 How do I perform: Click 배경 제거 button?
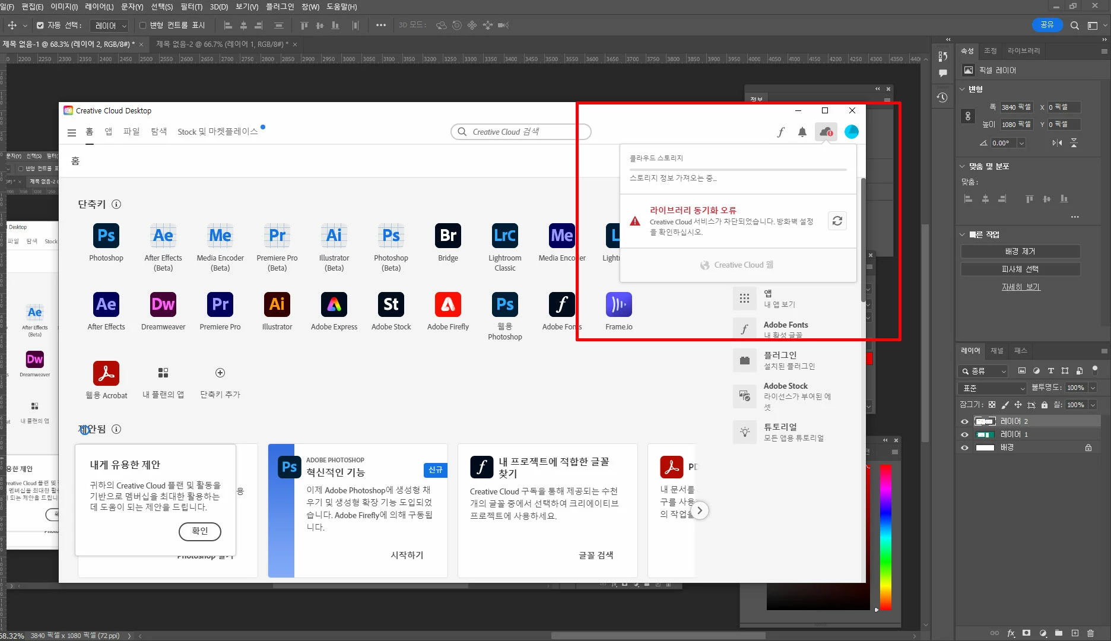point(1020,251)
